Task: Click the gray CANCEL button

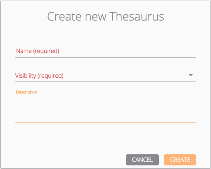Action: click(x=142, y=160)
